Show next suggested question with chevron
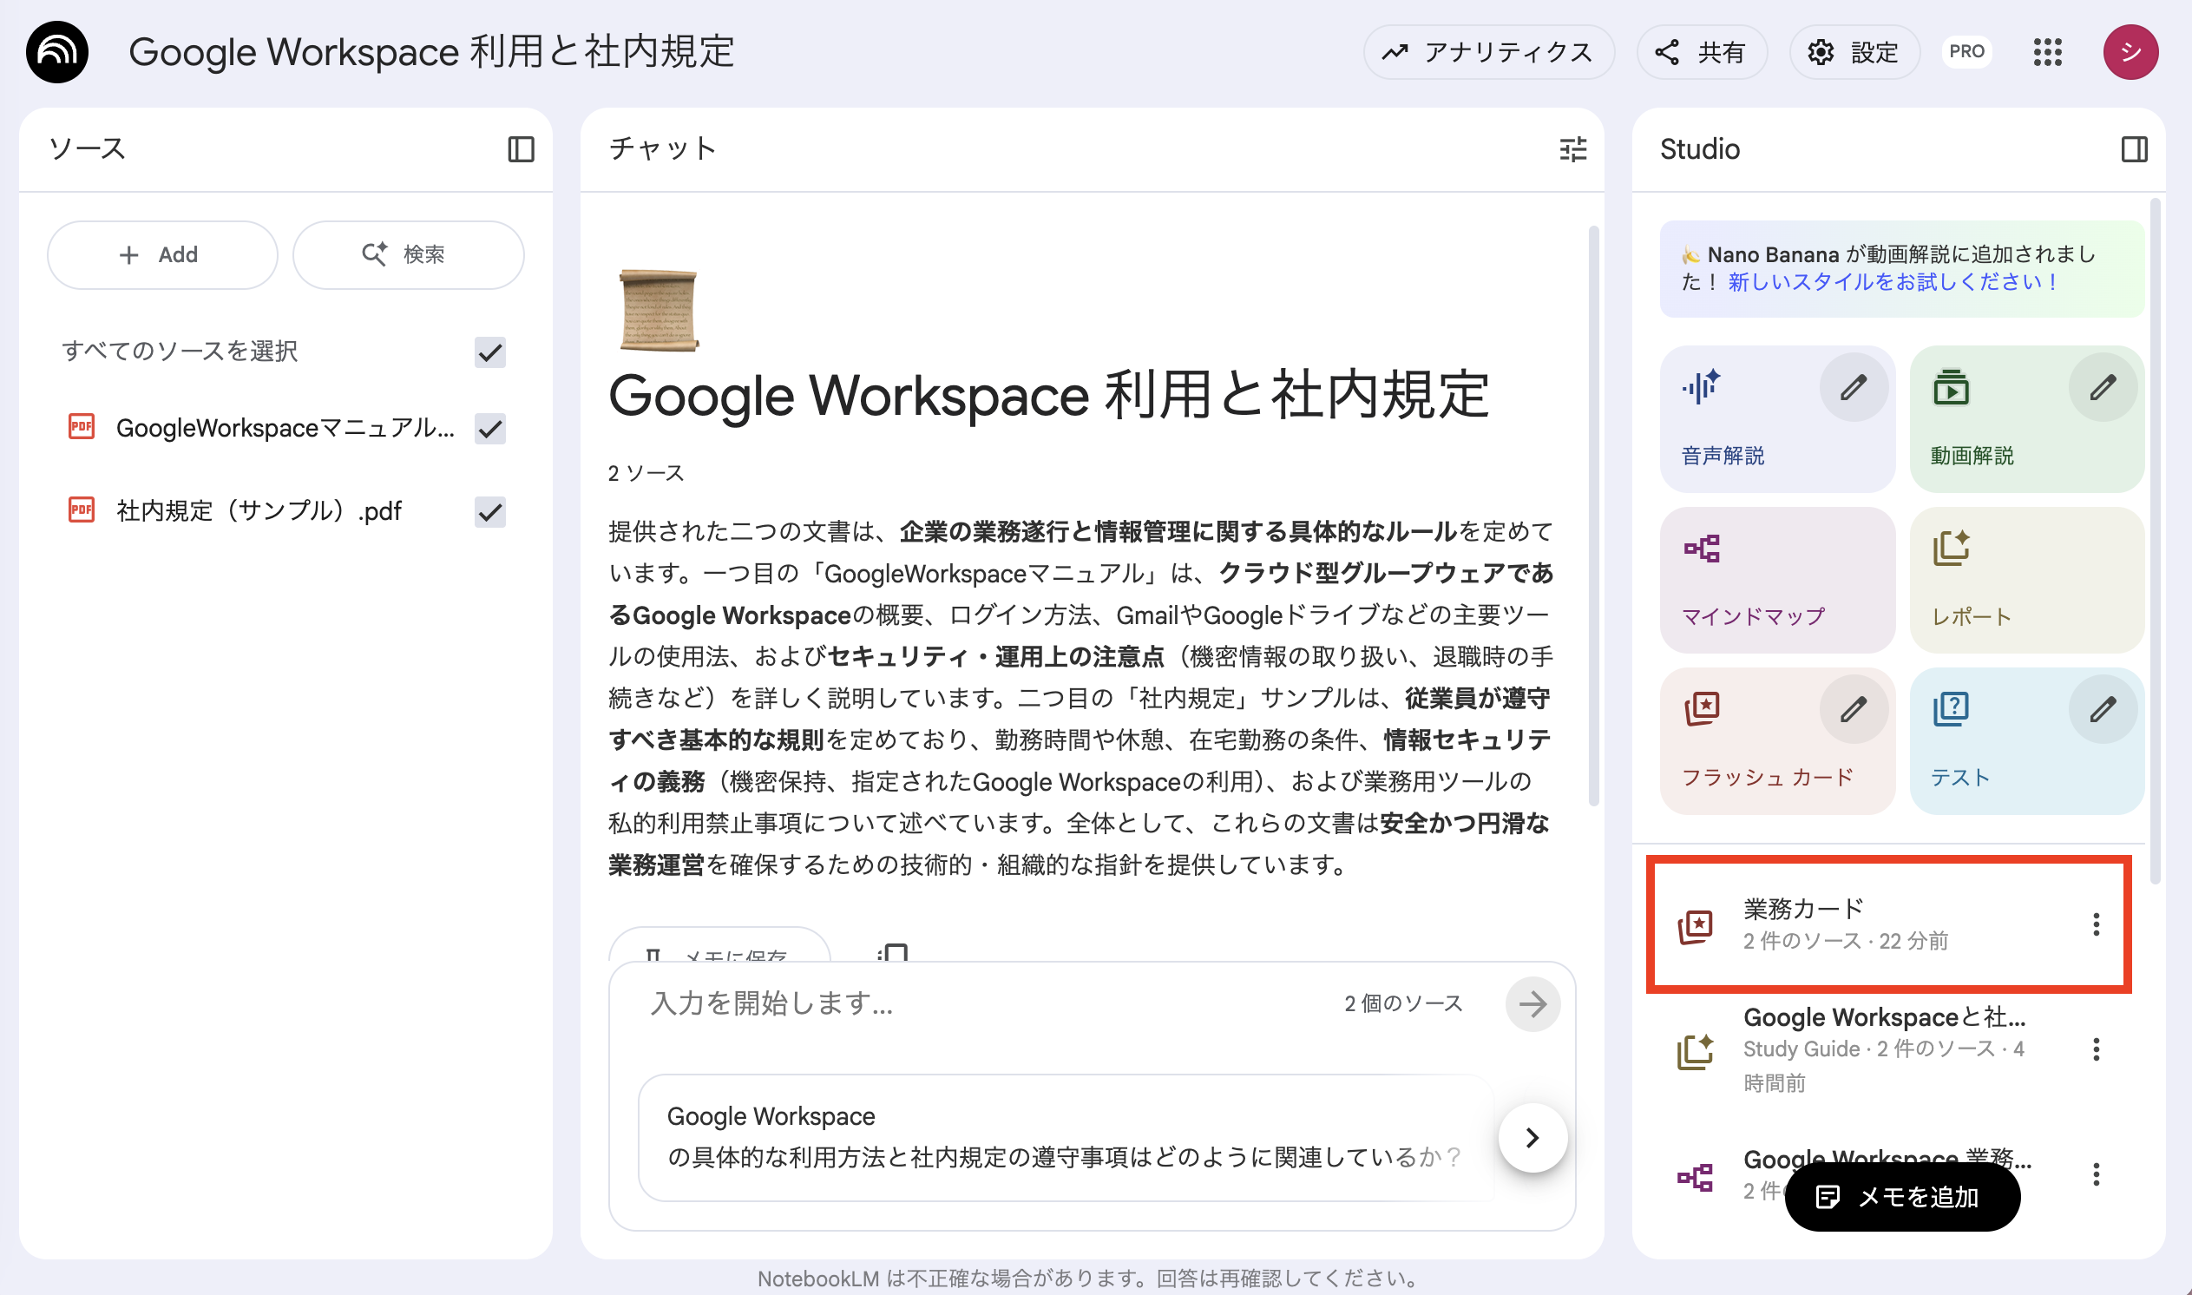 [1532, 1137]
